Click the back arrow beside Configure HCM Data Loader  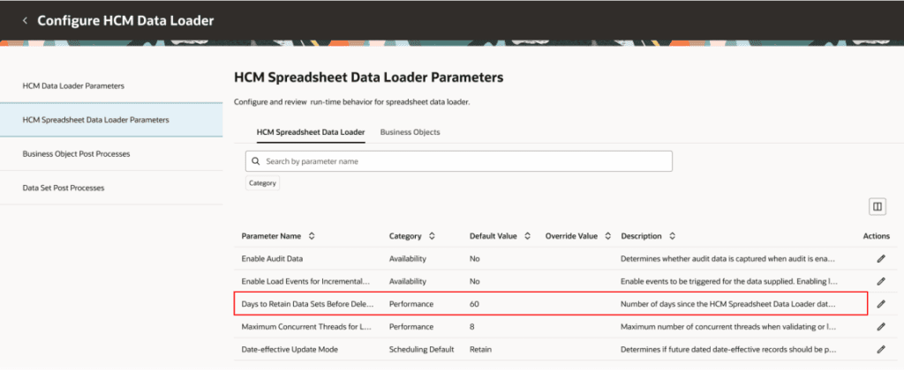click(25, 20)
